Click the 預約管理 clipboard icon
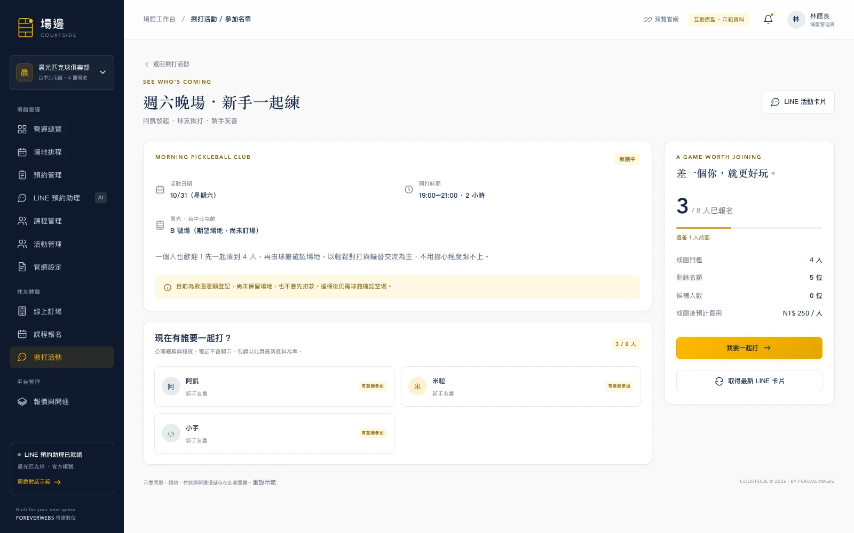Image resolution: width=854 pixels, height=533 pixels. pyautogui.click(x=22, y=175)
